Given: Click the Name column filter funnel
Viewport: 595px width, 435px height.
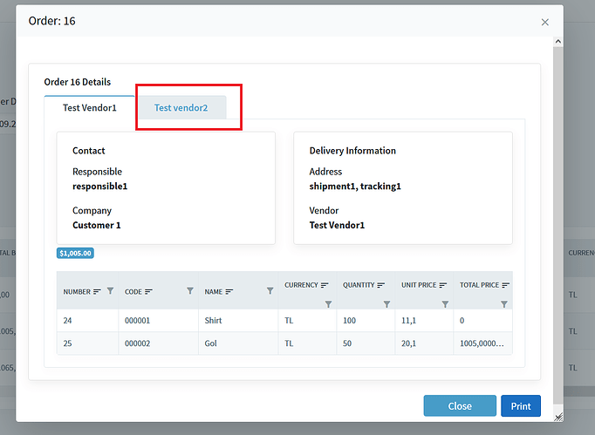Looking at the screenshot, I should pyautogui.click(x=269, y=291).
